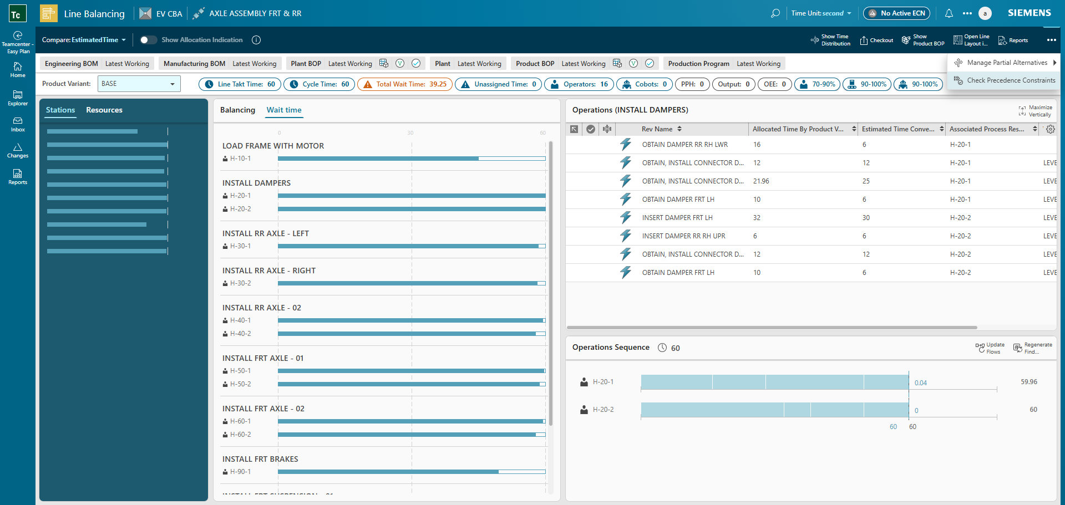
Task: Click the select-all checkbox in the Operations table header
Action: [x=590, y=129]
